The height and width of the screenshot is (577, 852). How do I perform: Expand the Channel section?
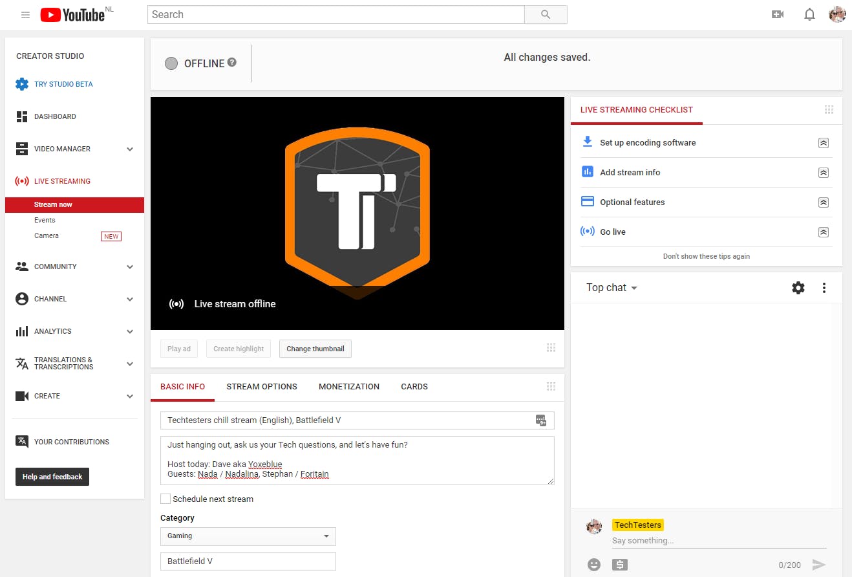[x=130, y=299]
